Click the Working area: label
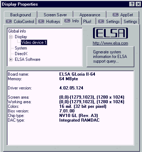This screenshot has width=142, height=152. click(19, 102)
